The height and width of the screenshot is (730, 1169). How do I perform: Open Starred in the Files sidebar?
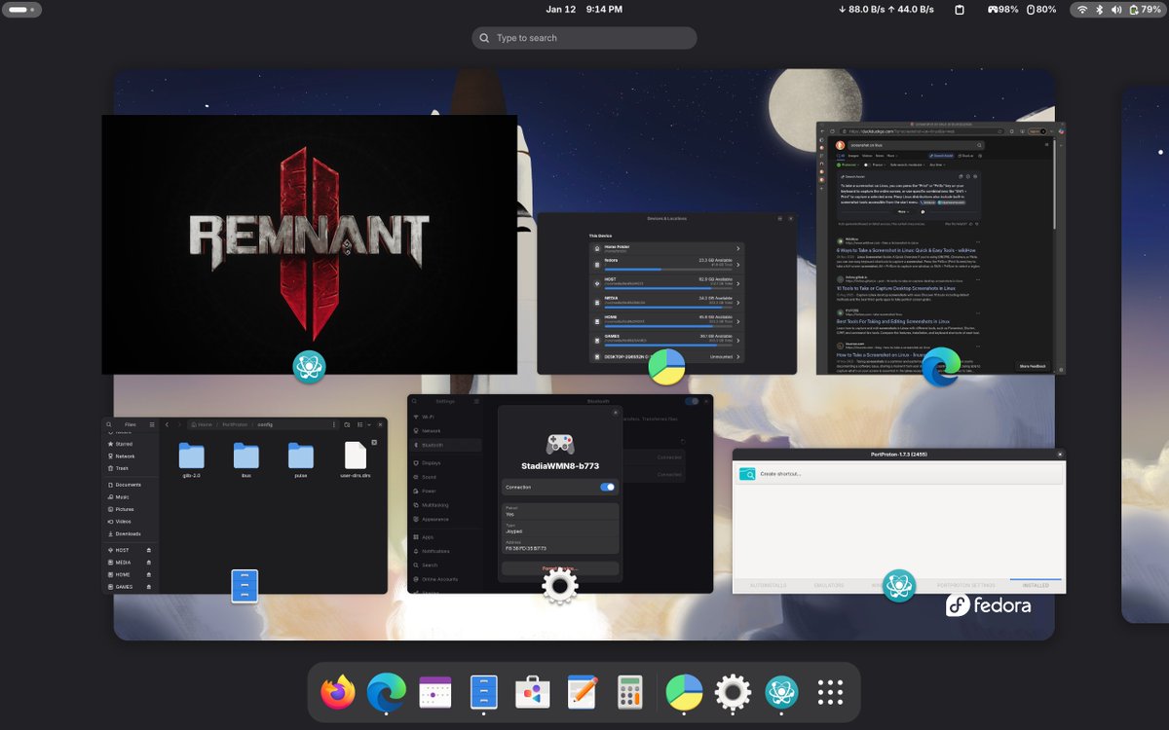[128, 443]
